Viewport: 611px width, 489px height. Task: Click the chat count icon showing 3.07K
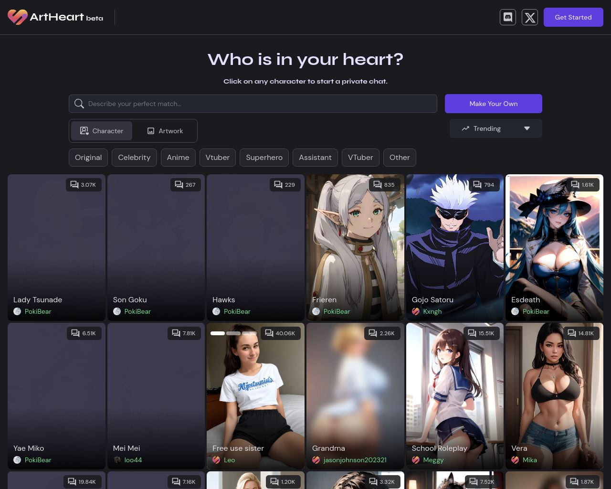pyautogui.click(x=74, y=184)
